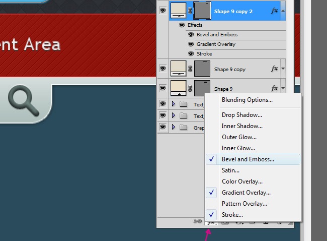Collapse effects list of Shape 9 copy 2
327x241 pixels.
click(x=283, y=11)
